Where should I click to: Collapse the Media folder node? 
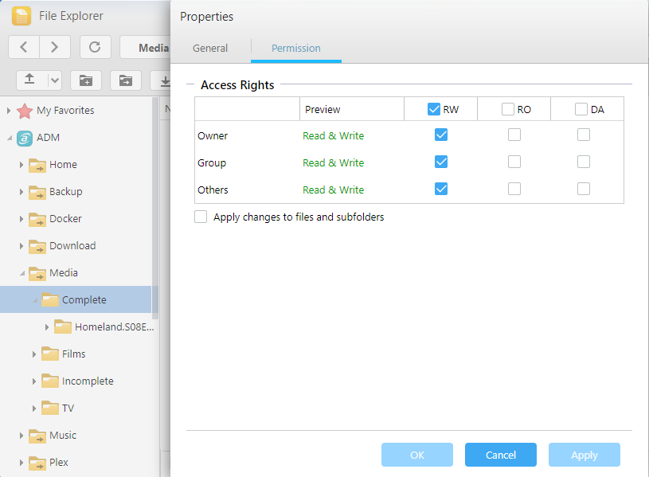(x=22, y=273)
